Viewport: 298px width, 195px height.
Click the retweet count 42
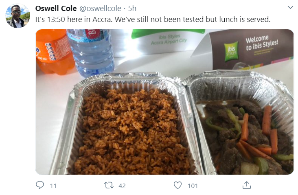(122, 186)
